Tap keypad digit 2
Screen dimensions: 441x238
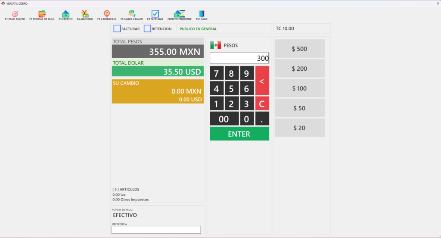coord(232,103)
